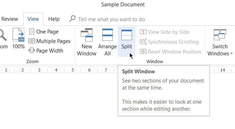Select the View tab
235x129 pixels.
click(x=33, y=19)
